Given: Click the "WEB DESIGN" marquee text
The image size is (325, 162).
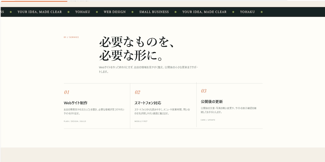Looking at the screenshot, I should click(x=115, y=12).
